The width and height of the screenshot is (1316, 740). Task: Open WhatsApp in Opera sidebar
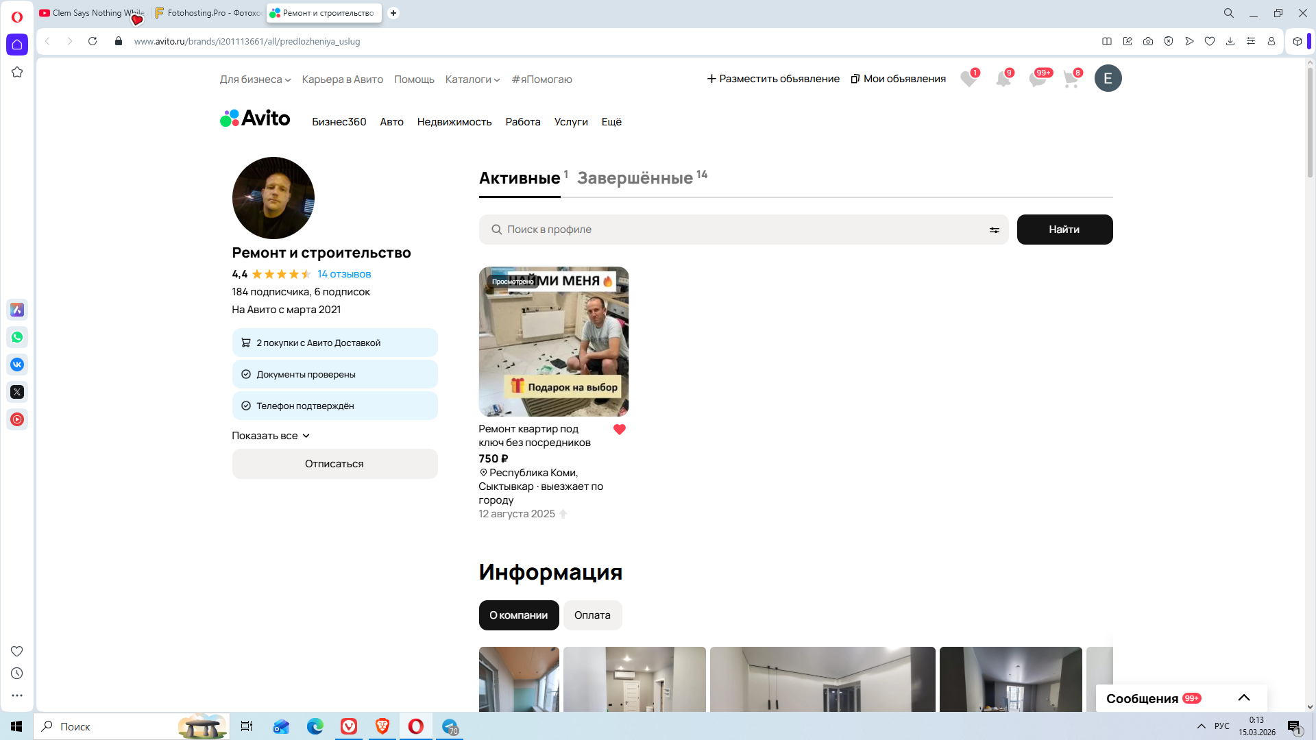pos(17,337)
